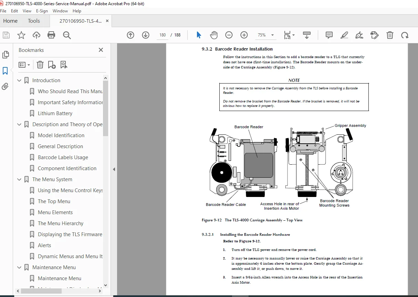
Task: Open the General Description bookmark
Action: pos(60,146)
